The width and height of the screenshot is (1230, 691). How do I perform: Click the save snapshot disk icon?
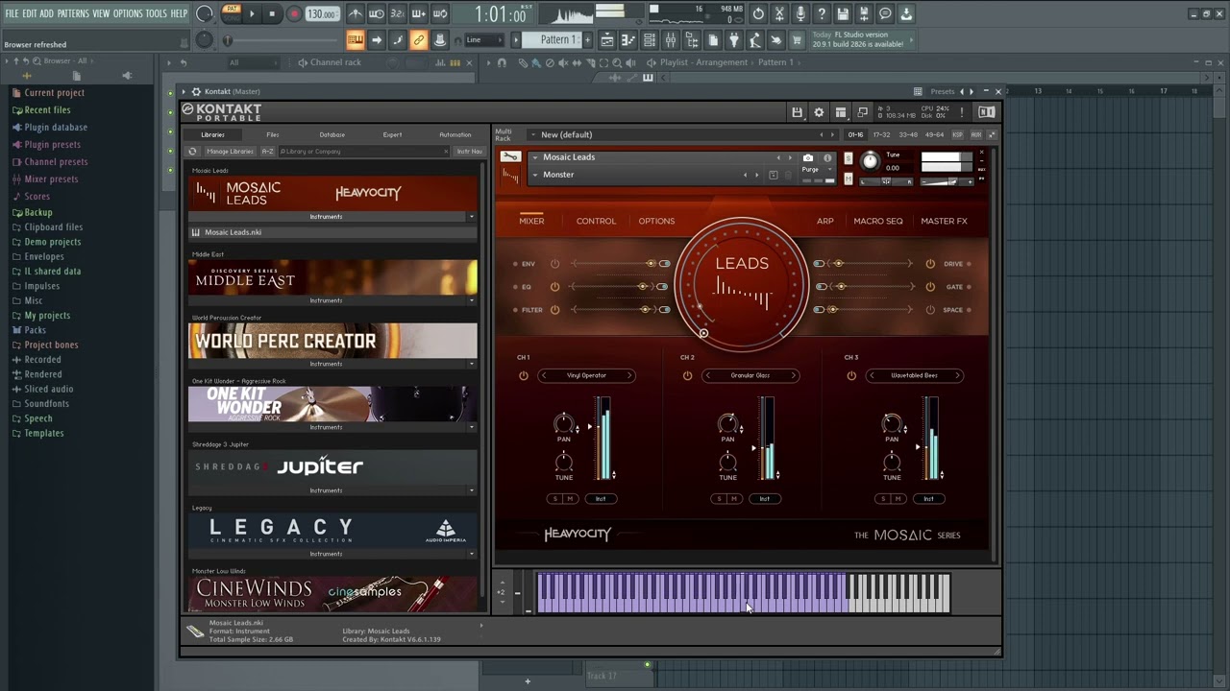click(x=774, y=175)
